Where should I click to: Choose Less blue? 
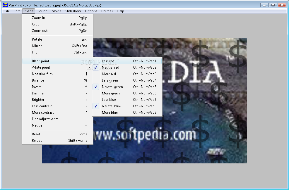[x=127, y=100]
